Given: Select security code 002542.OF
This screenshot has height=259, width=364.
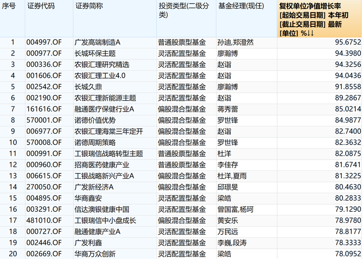Looking at the screenshot, I should tap(44, 87).
